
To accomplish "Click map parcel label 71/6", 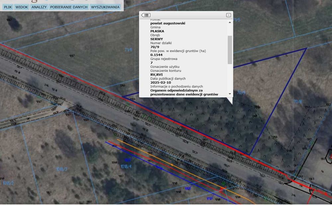I will click(x=128, y=50).
